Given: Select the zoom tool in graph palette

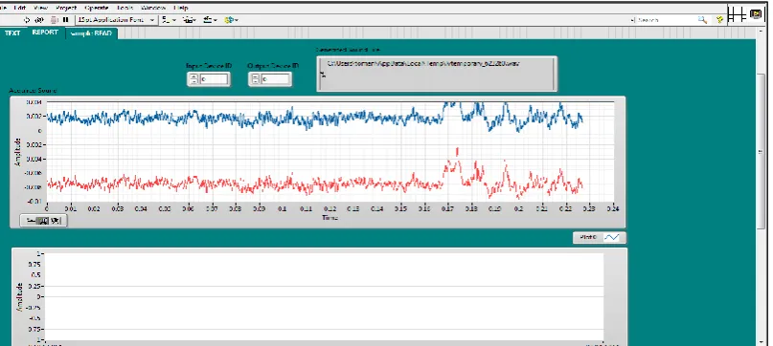Looking at the screenshot, I should [x=43, y=221].
